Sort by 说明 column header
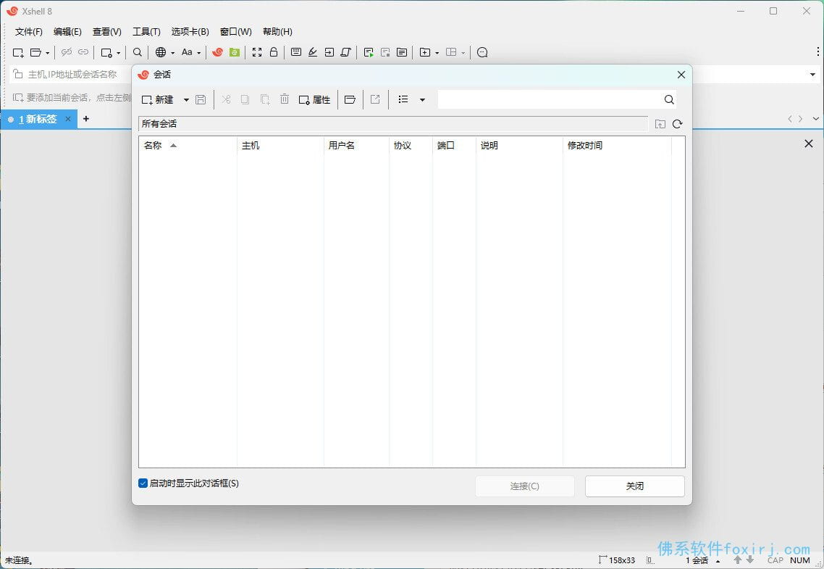Viewport: 824px width, 569px height. 519,145
